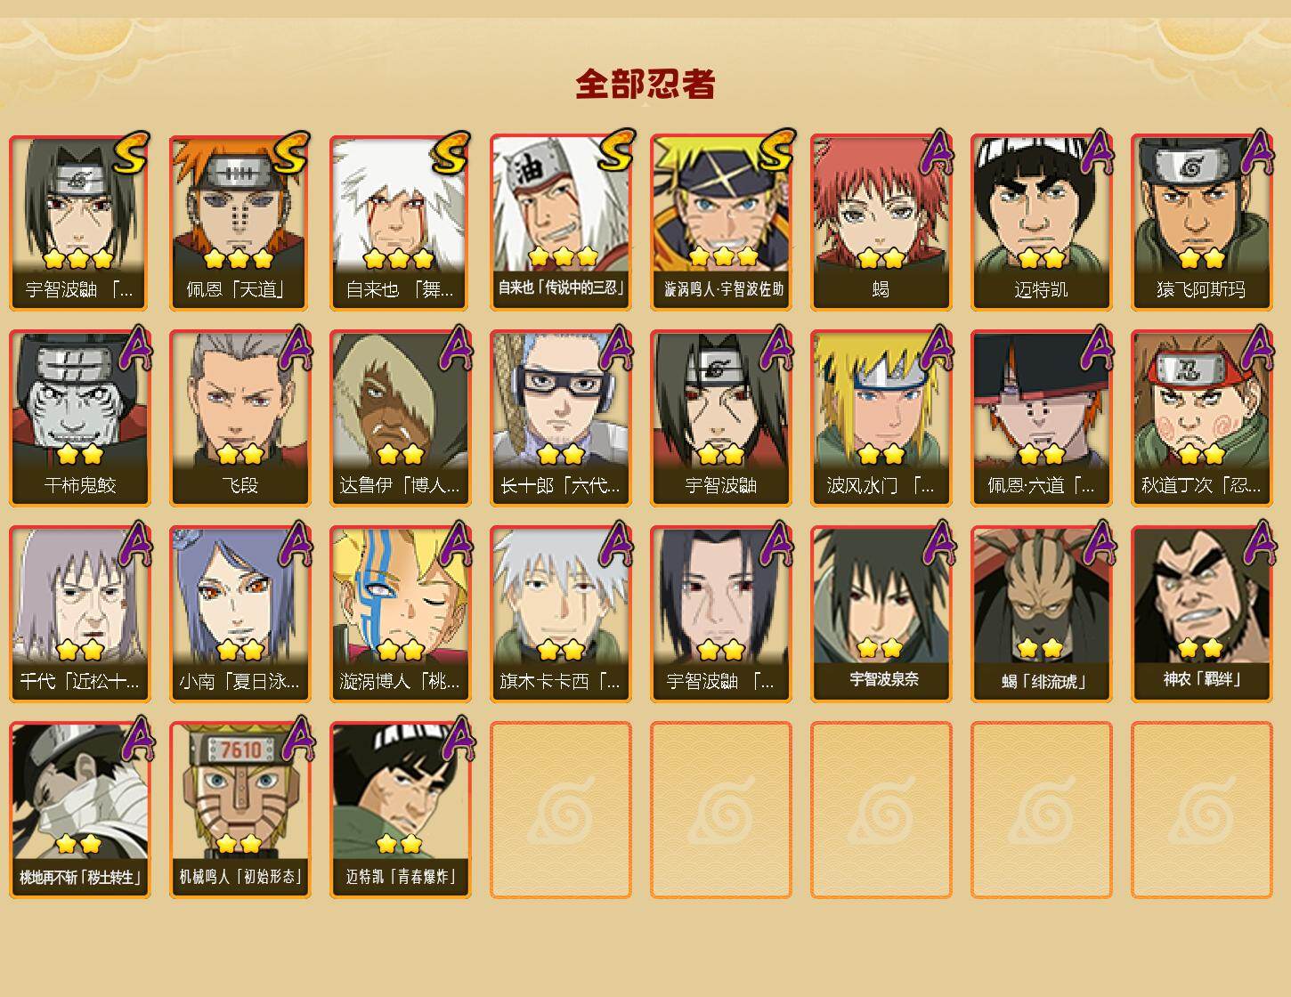Select the 小南 ninja card
This screenshot has height=997, width=1291.
point(240,614)
